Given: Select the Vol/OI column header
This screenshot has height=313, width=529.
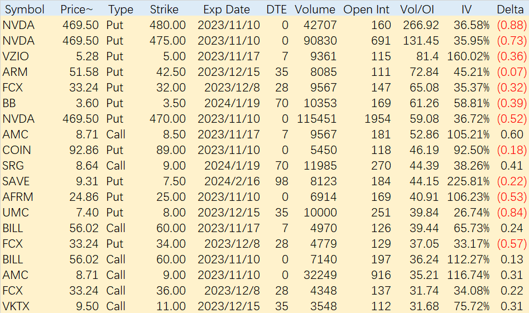Looking at the screenshot, I should [417, 9].
